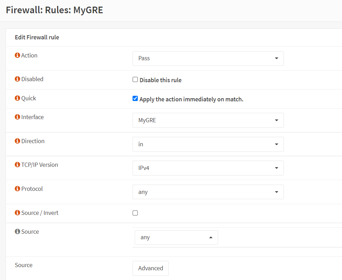This screenshot has width=342, height=280.
Task: Click the Source / Invert label
Action: (40, 213)
